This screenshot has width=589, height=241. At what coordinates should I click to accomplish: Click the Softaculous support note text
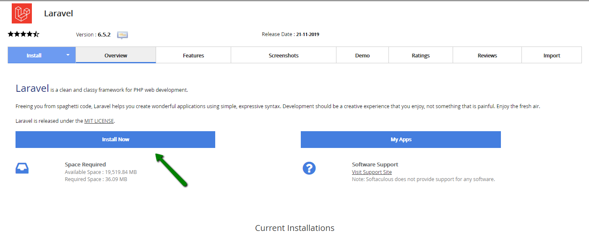423,179
